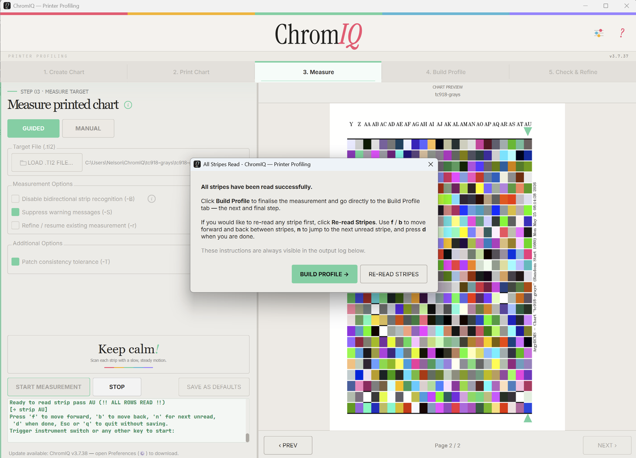The image size is (636, 458).
Task: Click column label 'Y' above chart
Action: point(351,124)
